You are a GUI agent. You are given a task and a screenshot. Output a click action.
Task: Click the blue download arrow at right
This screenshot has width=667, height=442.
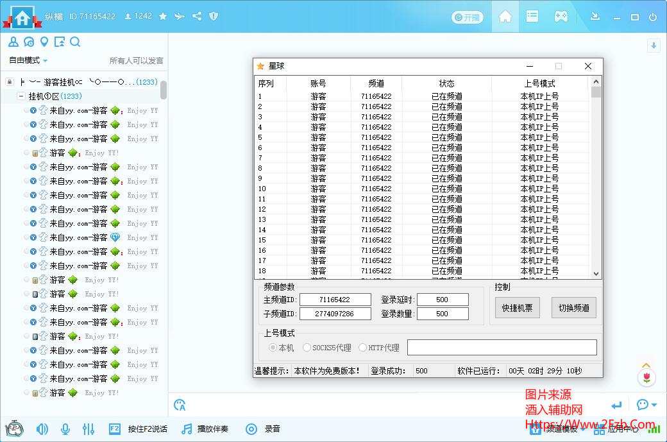[654, 45]
